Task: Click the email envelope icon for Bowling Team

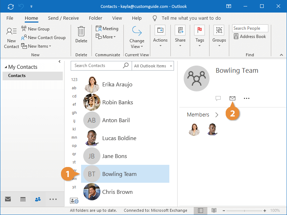Action: click(232, 98)
